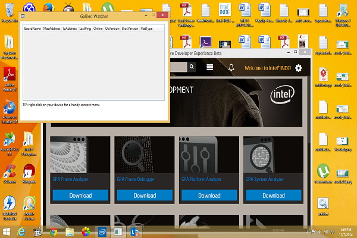The width and height of the screenshot is (357, 238).
Task: Click the search magnifier in Intel INDE
Action: tap(192, 67)
